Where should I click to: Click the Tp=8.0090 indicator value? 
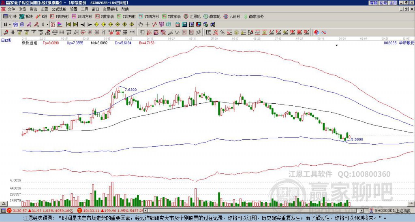point(51,43)
